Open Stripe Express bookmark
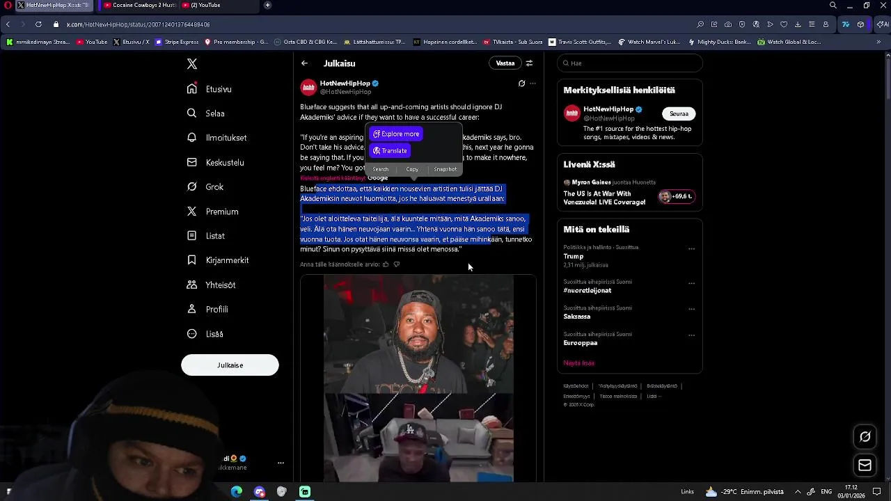 tap(177, 42)
